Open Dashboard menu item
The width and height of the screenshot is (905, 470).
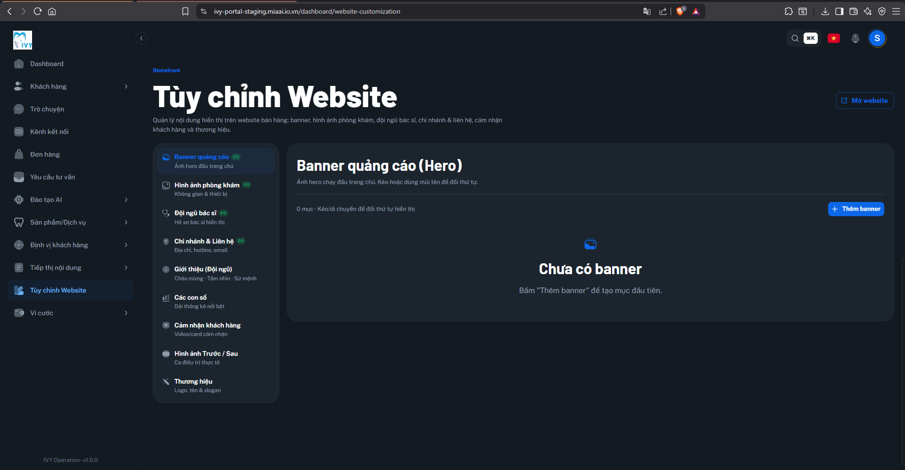71,64
